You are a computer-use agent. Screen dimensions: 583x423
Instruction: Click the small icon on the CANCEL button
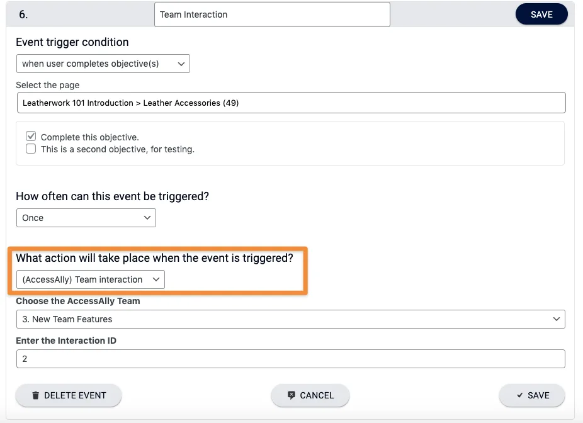(290, 395)
